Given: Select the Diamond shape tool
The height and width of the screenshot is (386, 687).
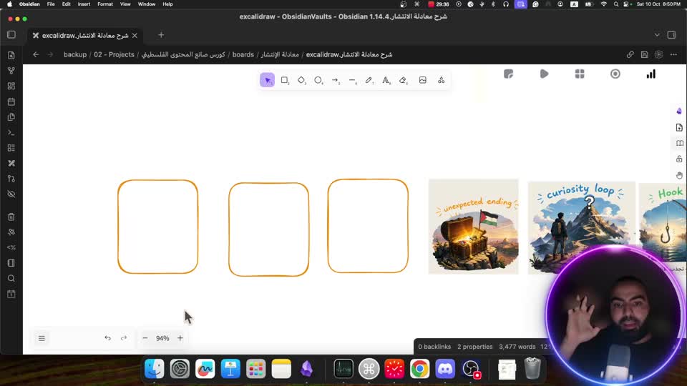Looking at the screenshot, I should (301, 80).
